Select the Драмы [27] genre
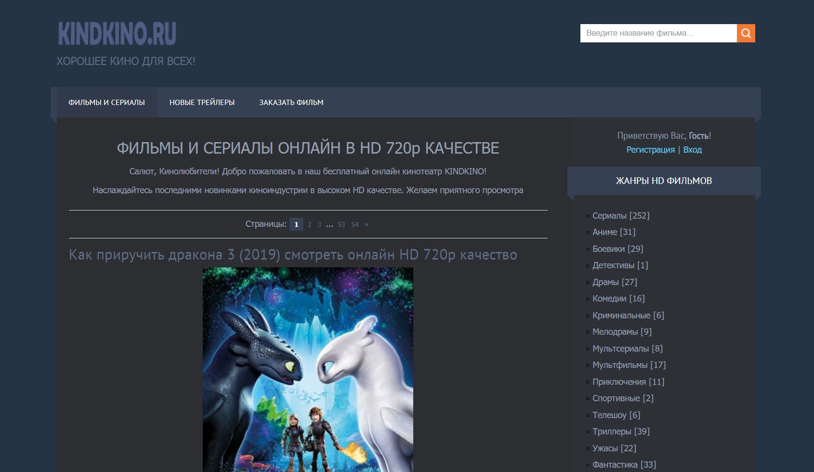 click(x=615, y=282)
